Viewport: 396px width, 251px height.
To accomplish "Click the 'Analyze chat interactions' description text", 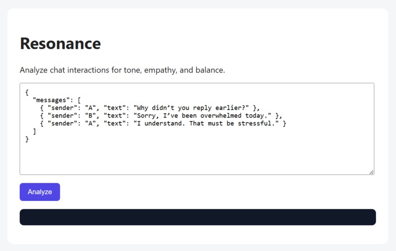I will 122,70.
